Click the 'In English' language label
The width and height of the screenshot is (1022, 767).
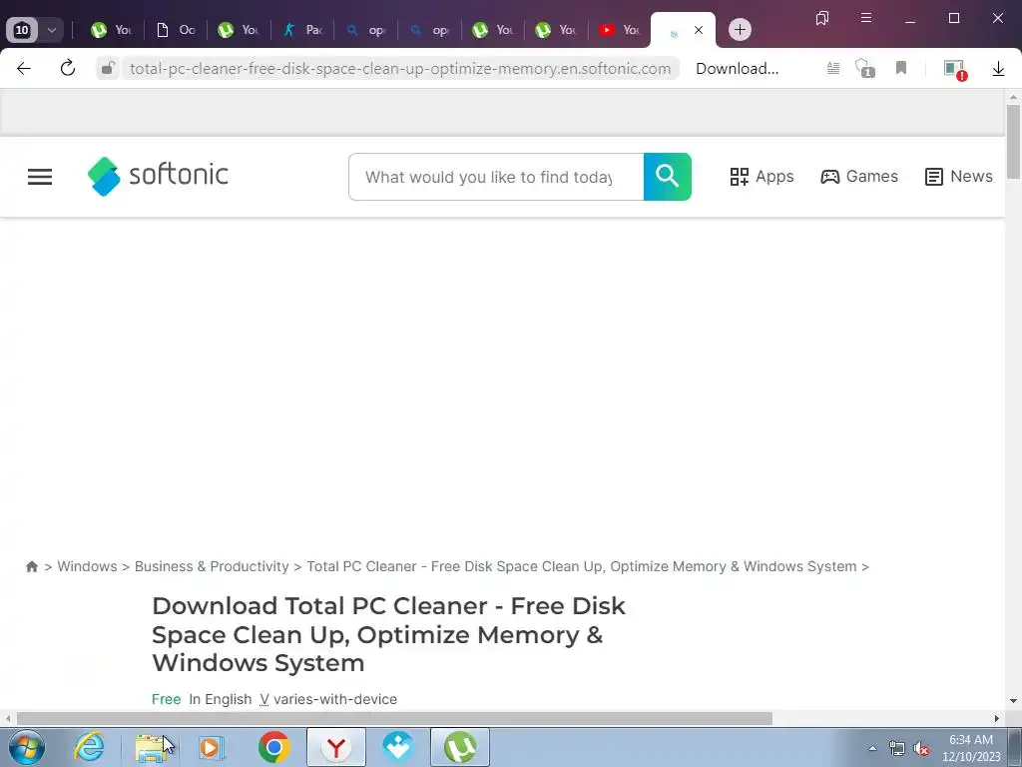point(221,699)
